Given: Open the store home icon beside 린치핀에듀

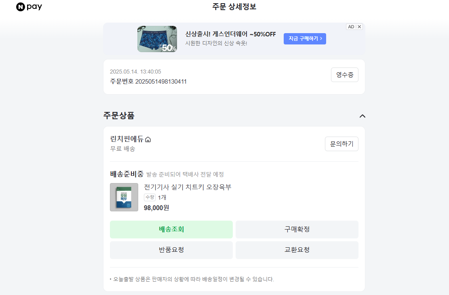Looking at the screenshot, I should [x=148, y=139].
